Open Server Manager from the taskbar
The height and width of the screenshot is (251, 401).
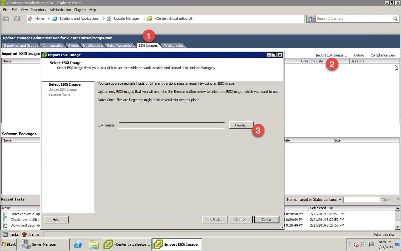44,244
